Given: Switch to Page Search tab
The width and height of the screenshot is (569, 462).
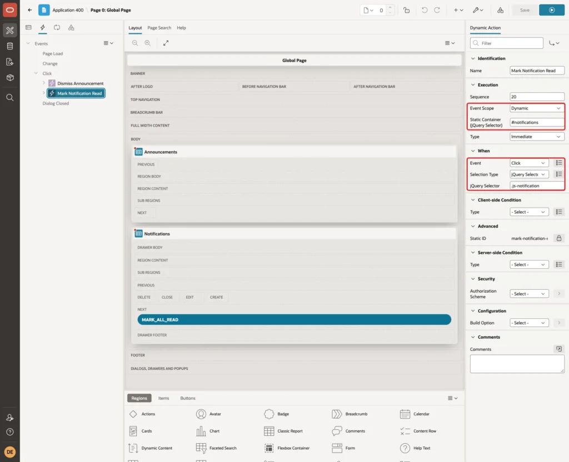Looking at the screenshot, I should tap(159, 28).
